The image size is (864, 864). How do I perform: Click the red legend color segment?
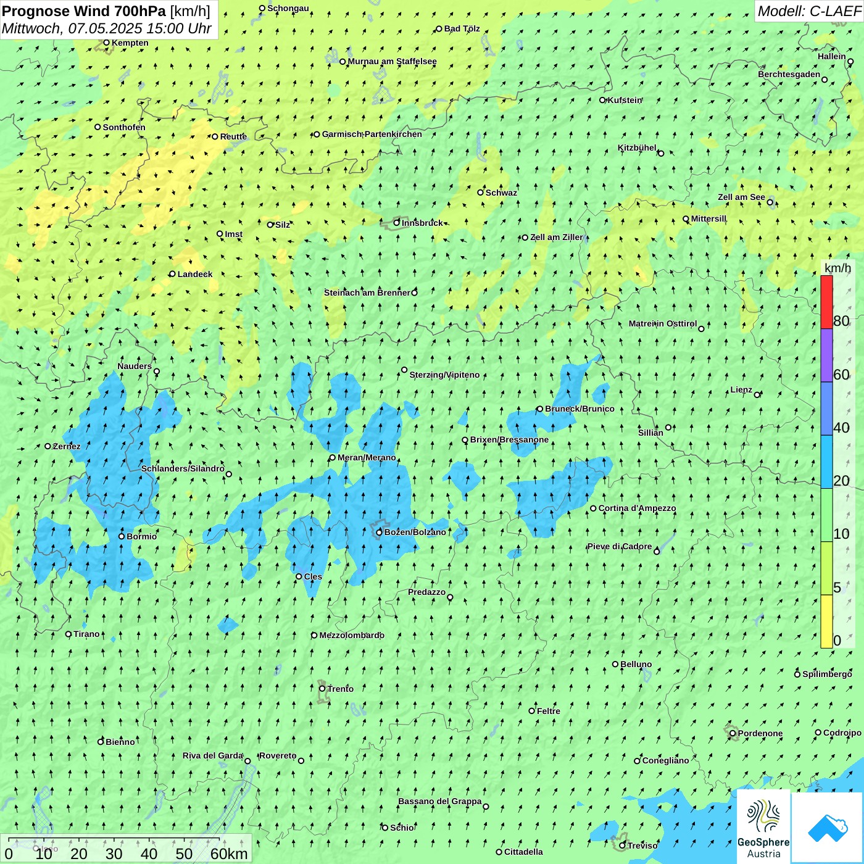click(826, 302)
